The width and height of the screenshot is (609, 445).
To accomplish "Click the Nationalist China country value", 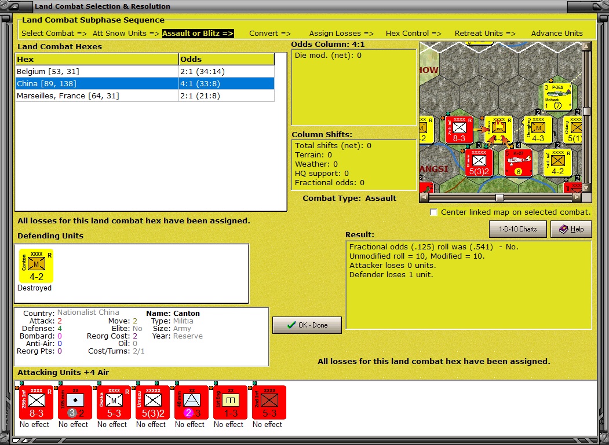I will 88,312.
